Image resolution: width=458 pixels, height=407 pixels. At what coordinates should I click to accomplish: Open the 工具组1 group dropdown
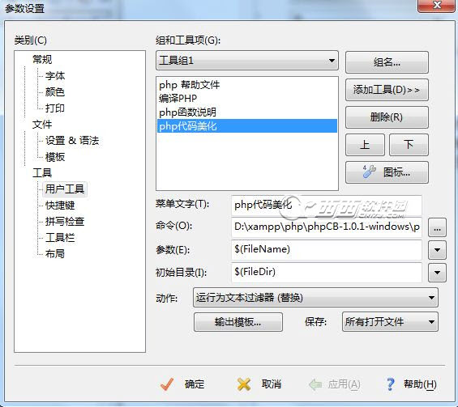pos(247,61)
